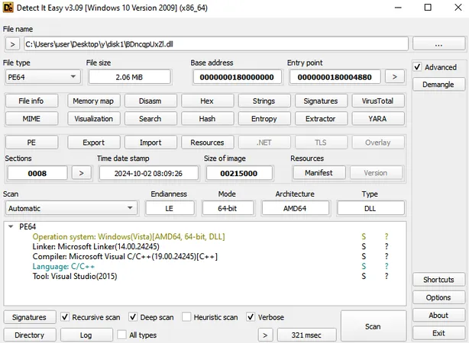Open Shortcuts settings

[x=438, y=280]
